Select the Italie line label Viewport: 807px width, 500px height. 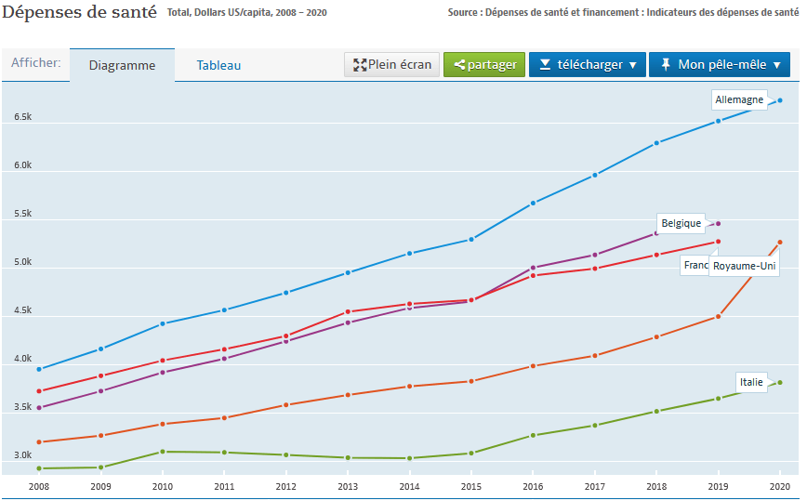coord(750,382)
